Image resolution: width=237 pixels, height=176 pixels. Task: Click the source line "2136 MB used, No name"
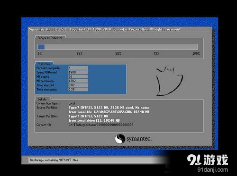(x=129, y=108)
